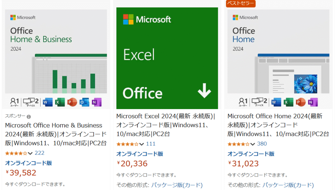Click the PowerPoint icon under Office Home 2024
335x190 pixels.
point(300,102)
